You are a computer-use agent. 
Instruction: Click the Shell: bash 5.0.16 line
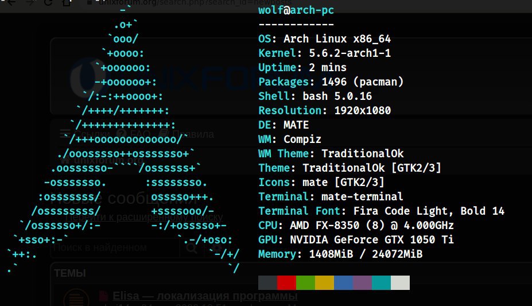(x=315, y=96)
